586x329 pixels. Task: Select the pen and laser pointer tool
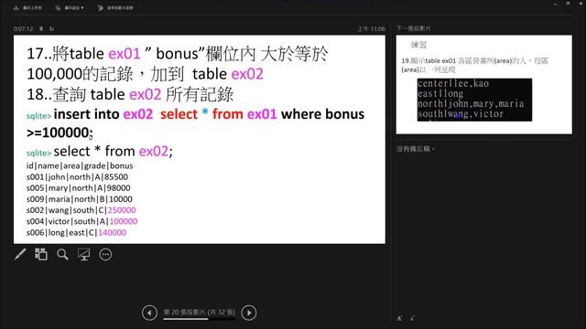[x=20, y=254]
